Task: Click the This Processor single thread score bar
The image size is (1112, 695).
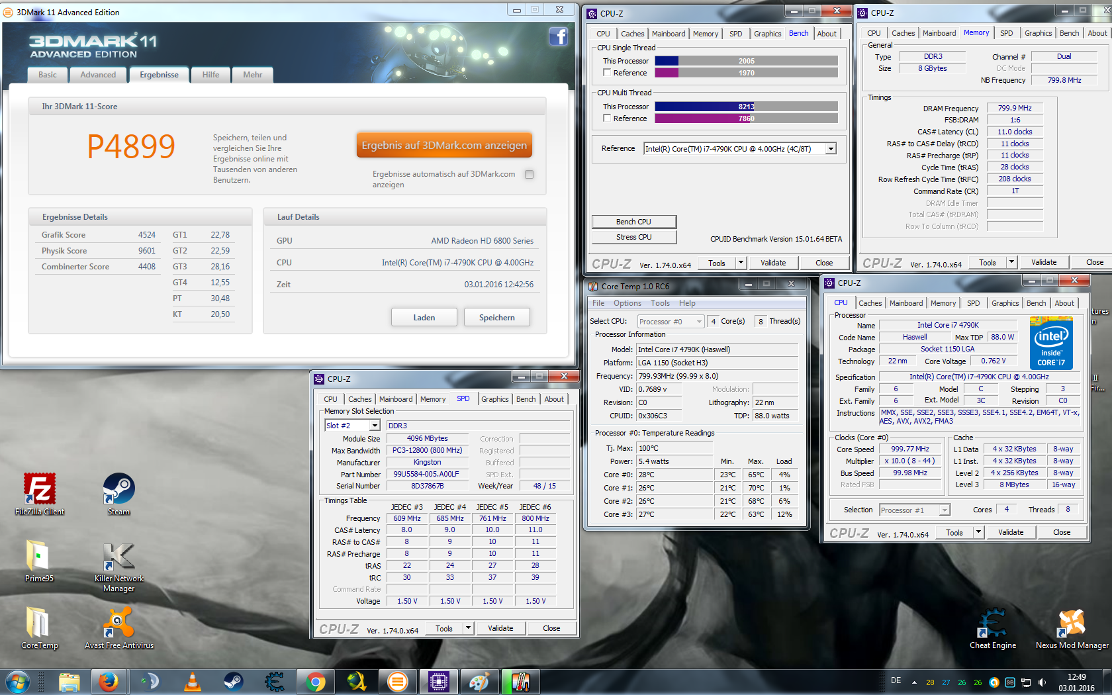Action: [x=747, y=61]
